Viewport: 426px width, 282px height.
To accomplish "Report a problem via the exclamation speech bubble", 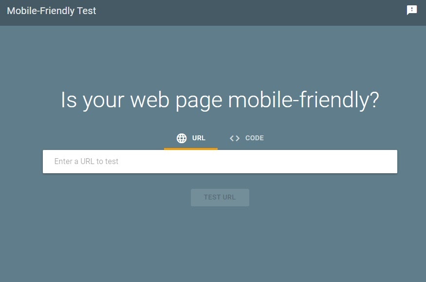I will point(411,10).
